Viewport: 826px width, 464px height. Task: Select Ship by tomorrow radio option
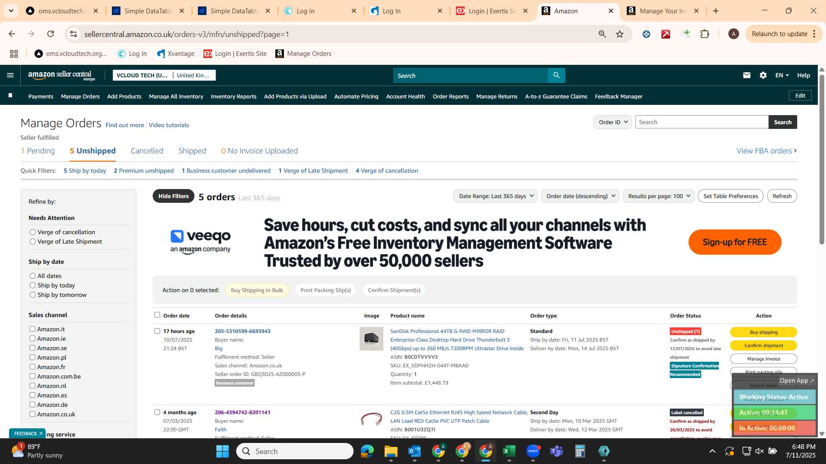pyautogui.click(x=32, y=295)
